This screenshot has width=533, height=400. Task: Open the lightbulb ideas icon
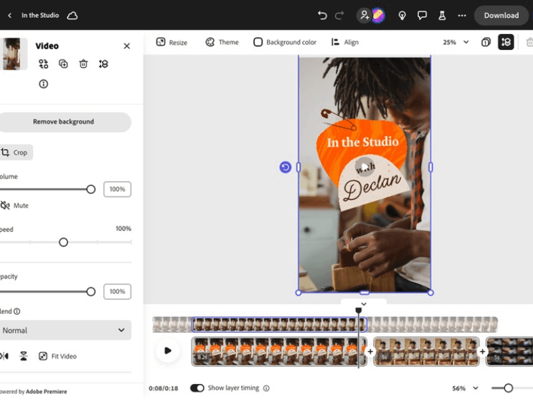click(x=402, y=15)
